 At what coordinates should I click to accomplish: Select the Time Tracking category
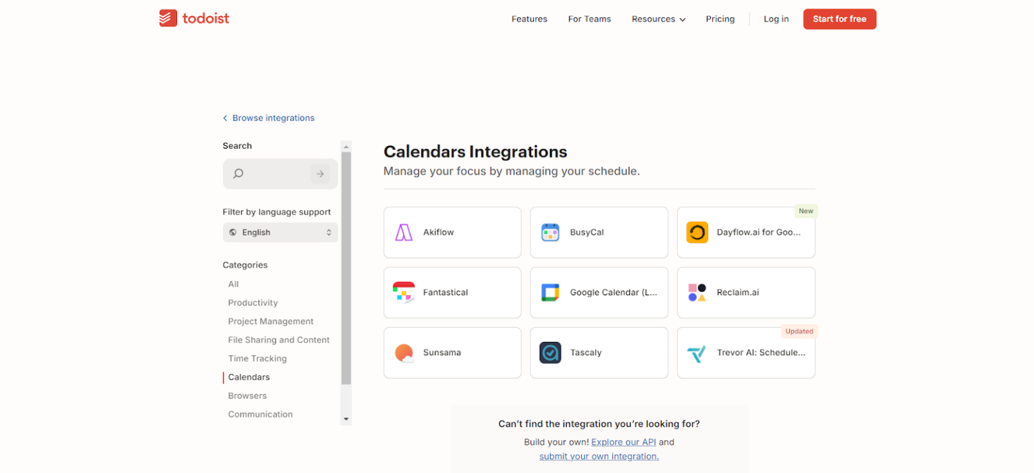click(x=257, y=359)
